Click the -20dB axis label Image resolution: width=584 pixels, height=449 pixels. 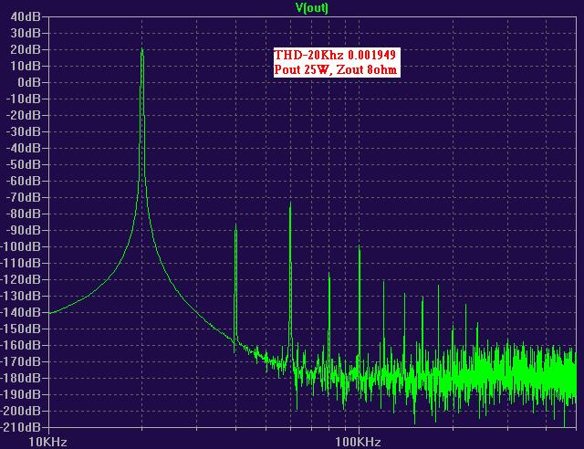click(24, 115)
